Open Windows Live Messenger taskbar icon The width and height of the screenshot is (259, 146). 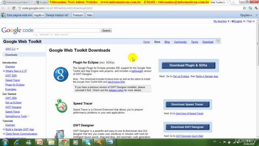coord(29,142)
